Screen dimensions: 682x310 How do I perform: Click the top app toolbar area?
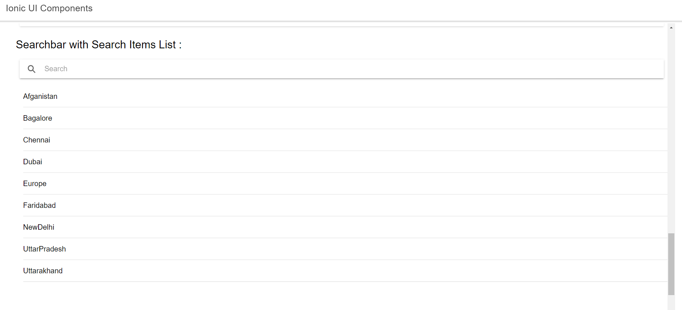(x=327, y=8)
